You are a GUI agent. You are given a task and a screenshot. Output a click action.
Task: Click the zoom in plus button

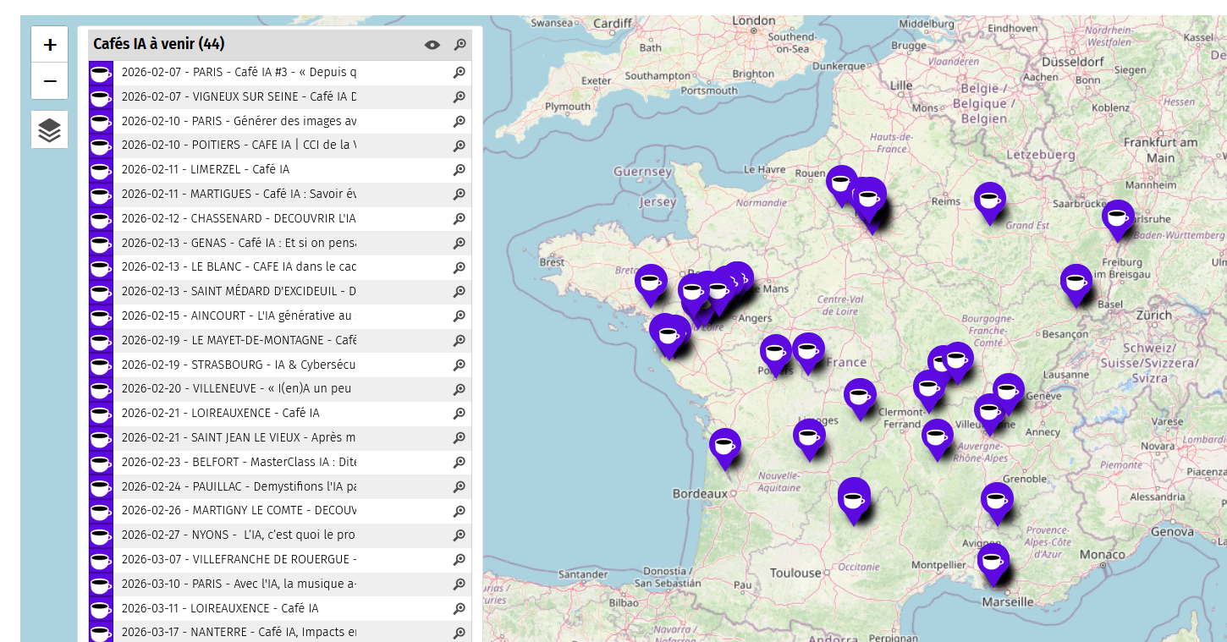tap(50, 45)
